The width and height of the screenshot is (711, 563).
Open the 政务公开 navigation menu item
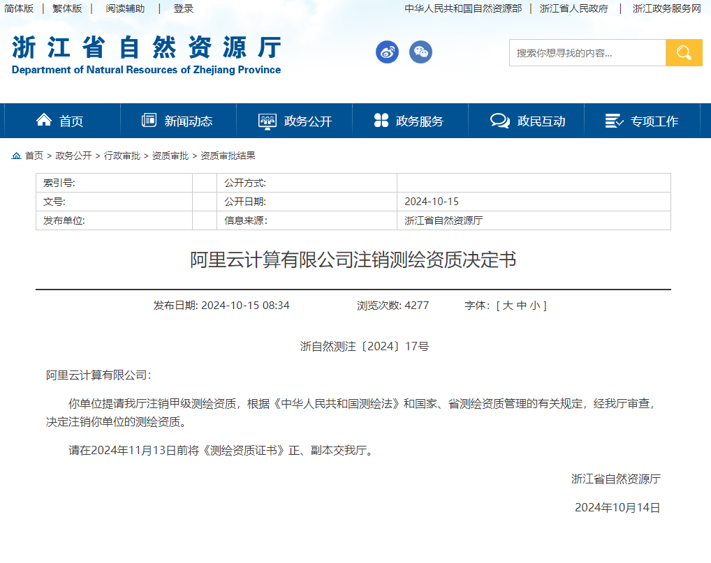point(294,121)
